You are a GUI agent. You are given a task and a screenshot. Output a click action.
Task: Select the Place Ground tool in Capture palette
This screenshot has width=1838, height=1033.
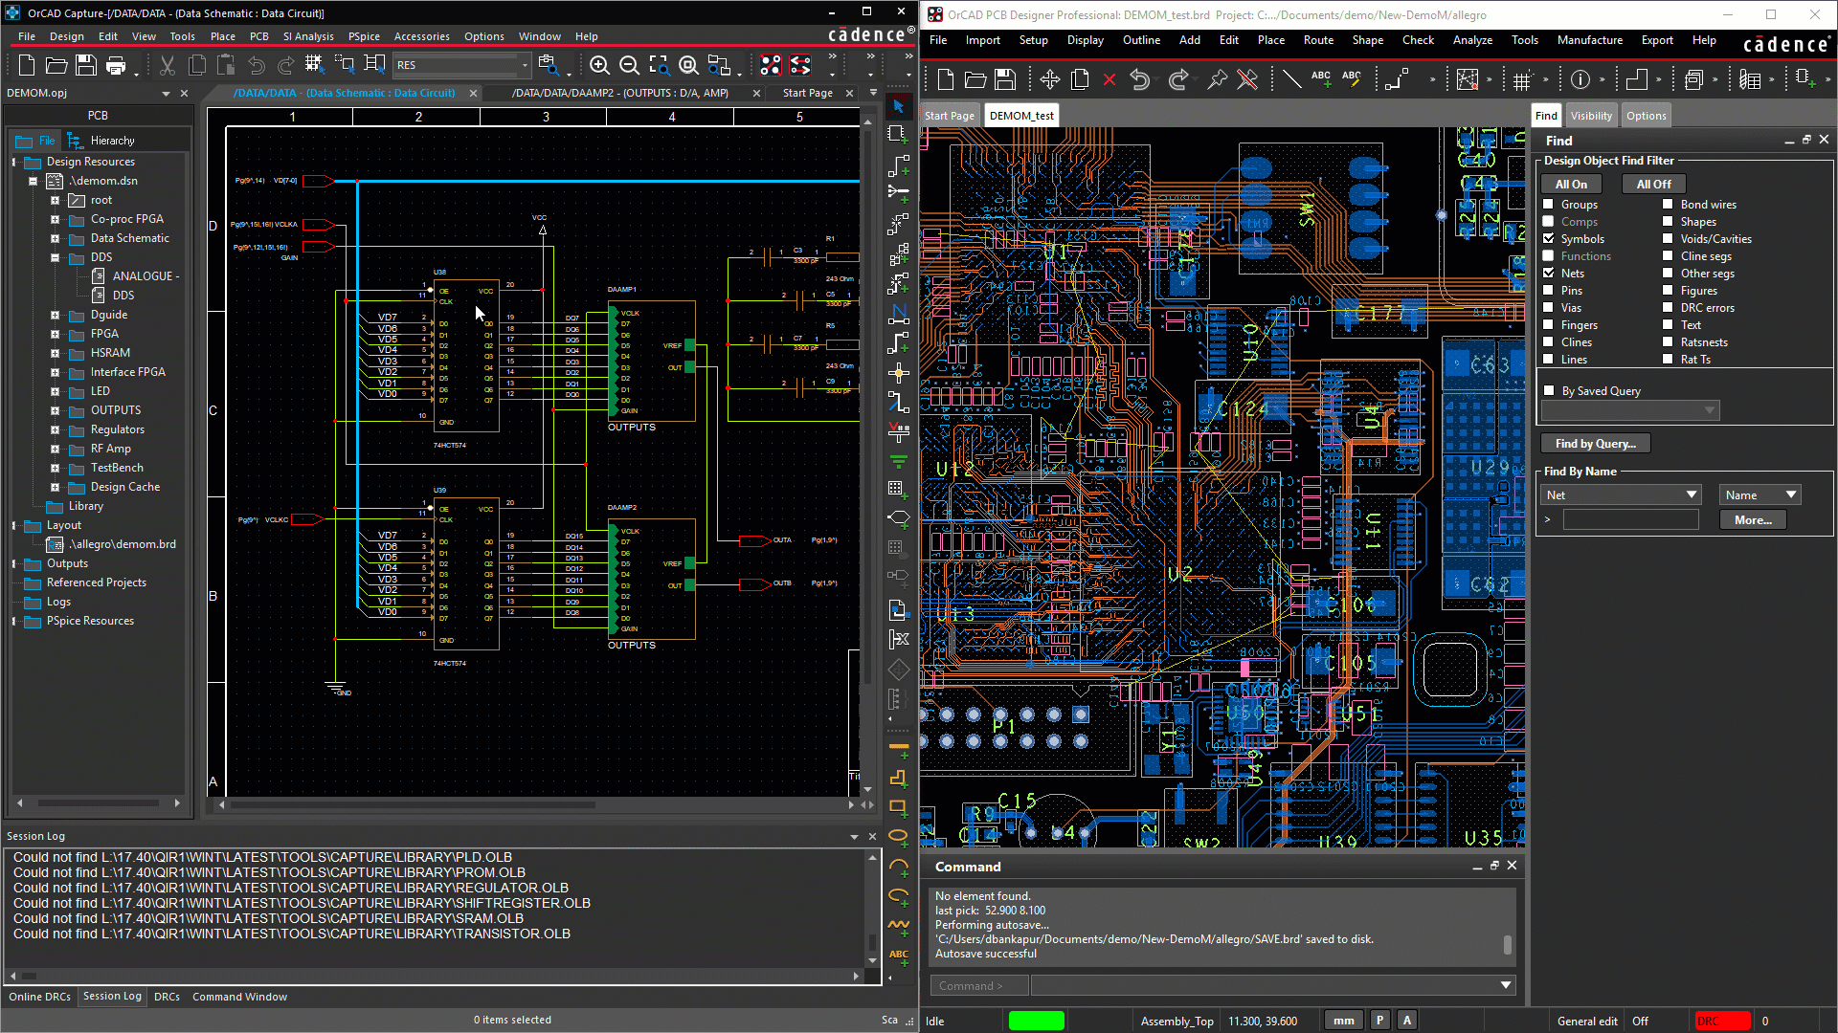pyautogui.click(x=898, y=462)
